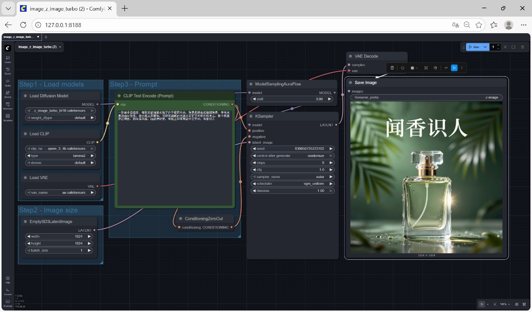Open the sampler_name combo selector
Image resolution: width=532 pixels, height=312 pixels.
coord(292,176)
